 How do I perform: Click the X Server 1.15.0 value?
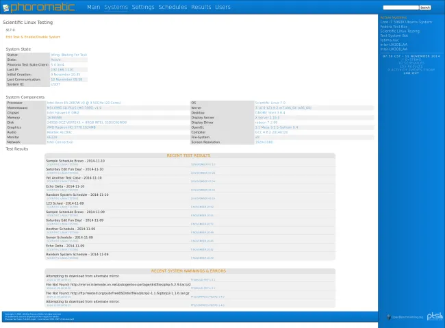click(x=267, y=118)
